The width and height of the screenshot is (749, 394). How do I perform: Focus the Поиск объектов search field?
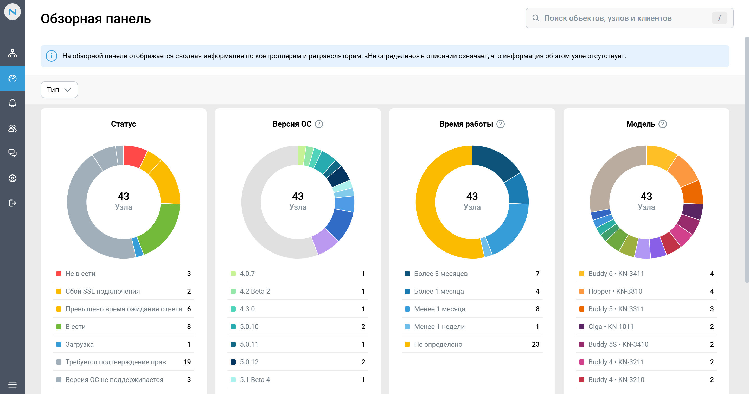click(x=629, y=18)
